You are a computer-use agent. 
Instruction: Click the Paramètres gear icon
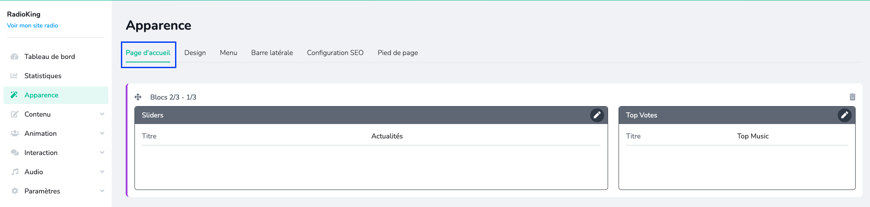(x=14, y=191)
